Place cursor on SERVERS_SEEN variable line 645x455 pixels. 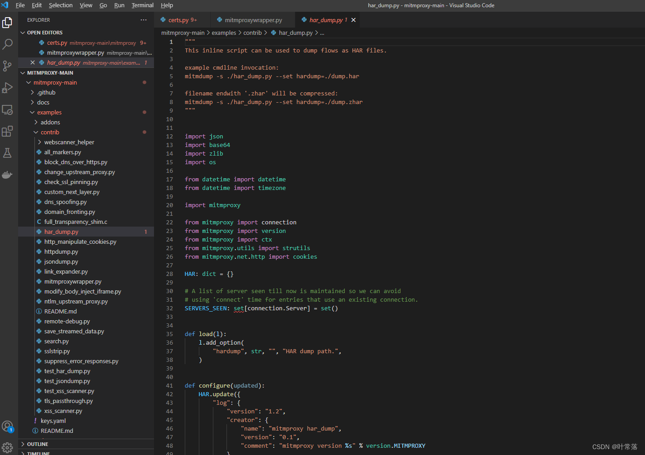(206, 308)
